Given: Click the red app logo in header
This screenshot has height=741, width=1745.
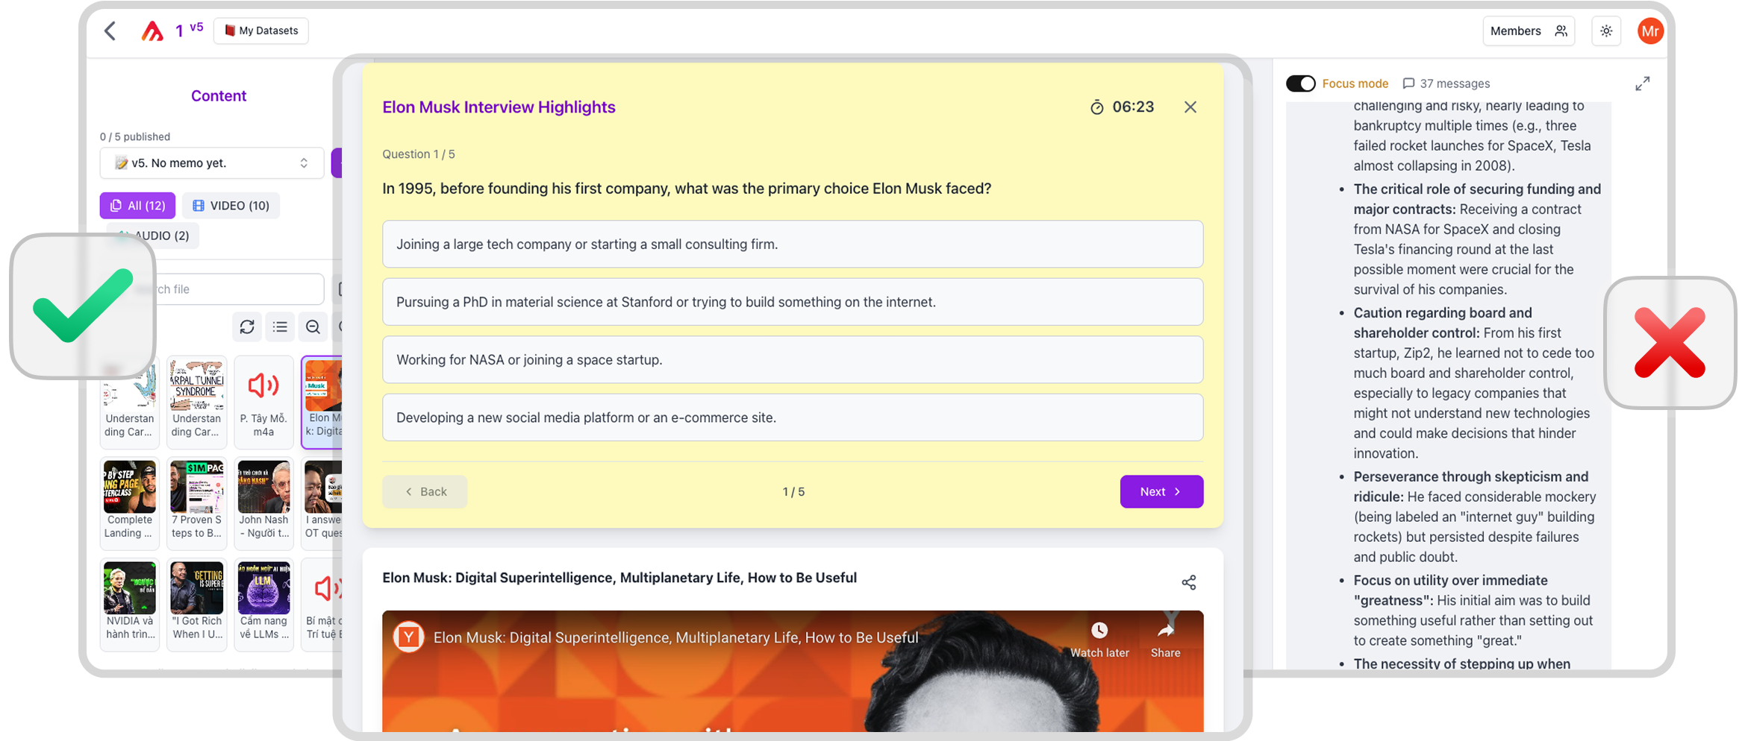Looking at the screenshot, I should [x=152, y=31].
